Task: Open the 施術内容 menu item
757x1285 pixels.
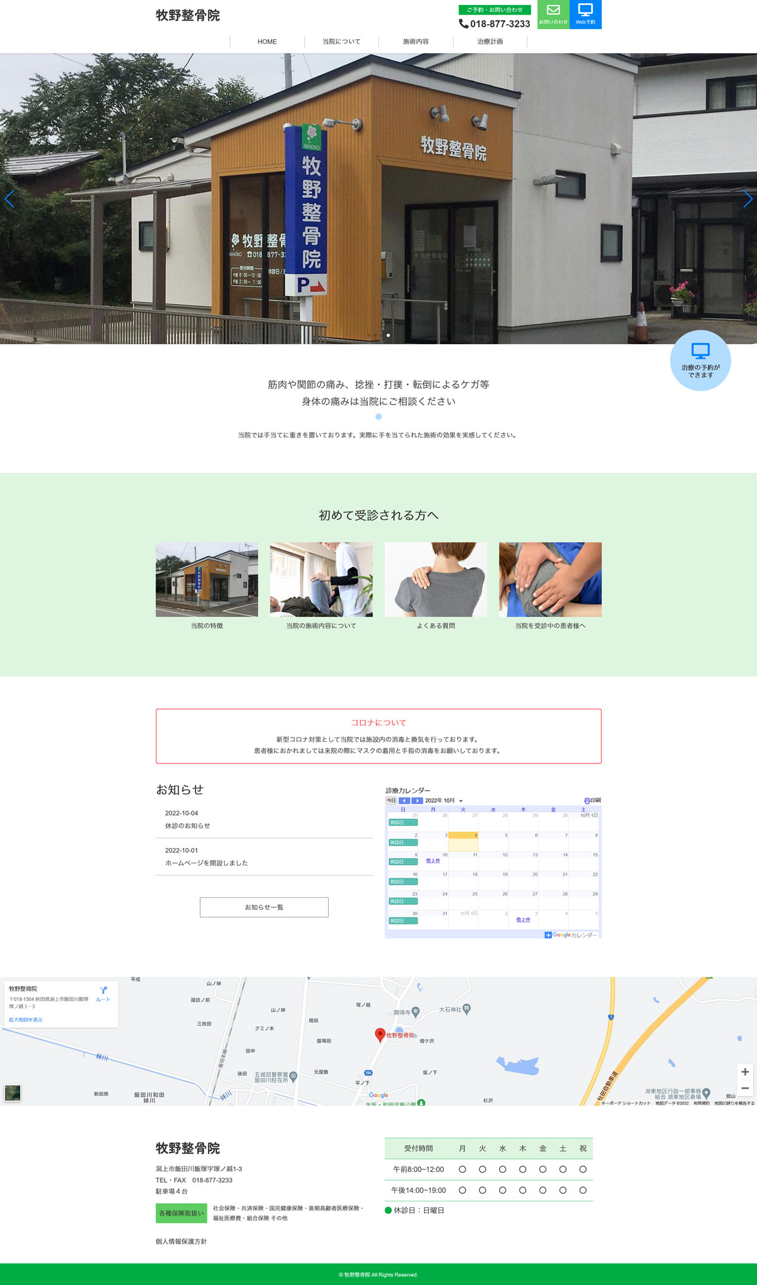Action: pos(416,42)
